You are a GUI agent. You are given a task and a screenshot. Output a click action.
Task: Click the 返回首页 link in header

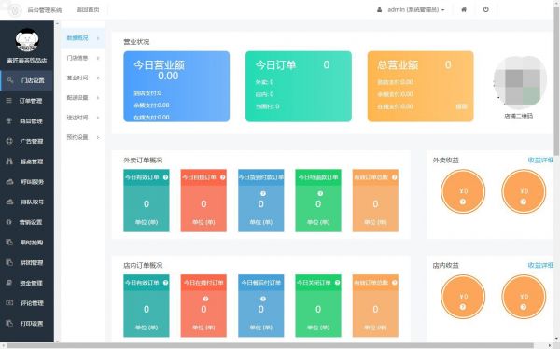(88, 9)
